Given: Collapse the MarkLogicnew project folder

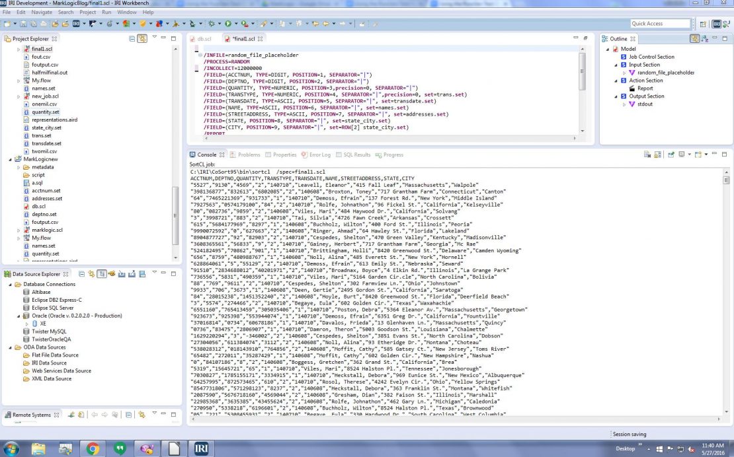Looking at the screenshot, I should (11, 159).
